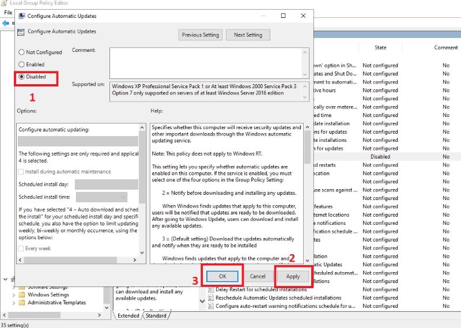
Task: Click the Cancel button
Action: pos(258,276)
